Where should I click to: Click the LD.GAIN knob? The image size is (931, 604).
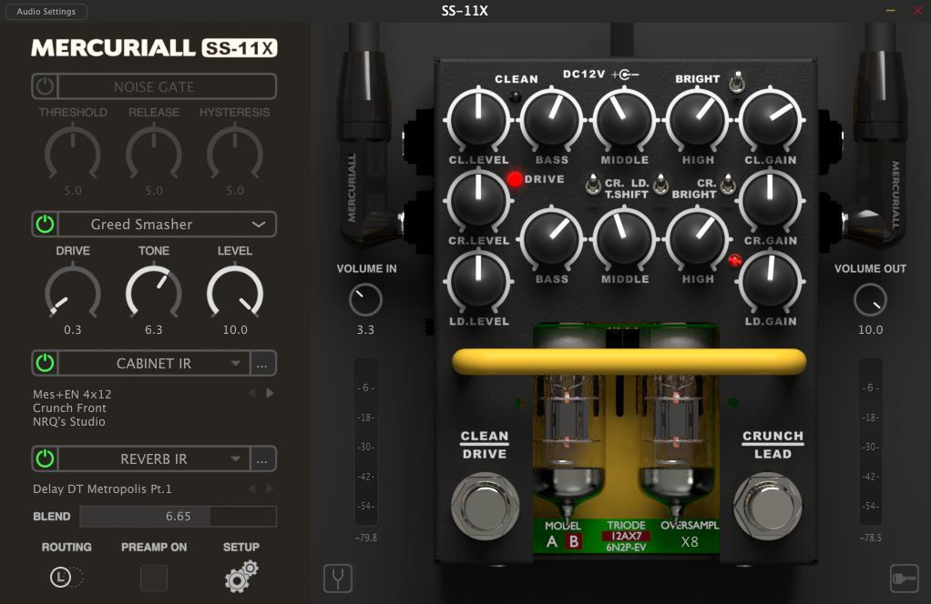click(x=771, y=282)
